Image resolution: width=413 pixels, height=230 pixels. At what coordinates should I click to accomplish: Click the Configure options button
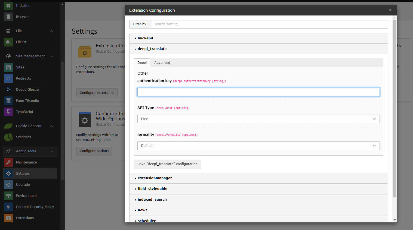[94, 151]
